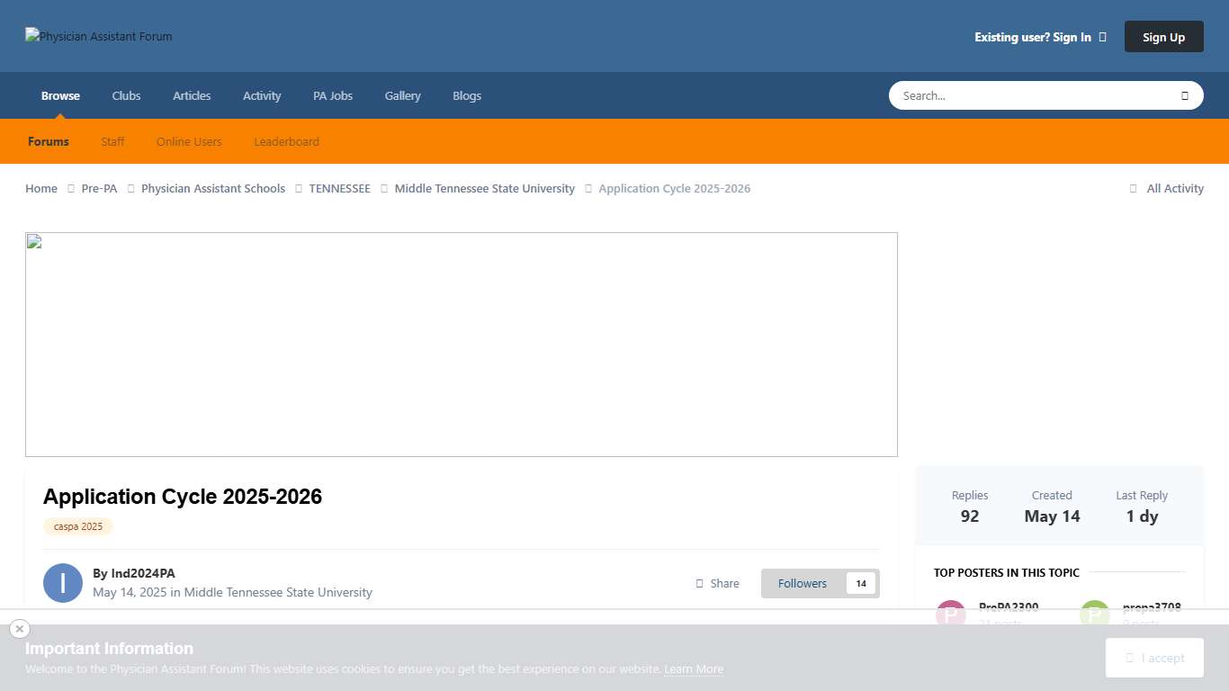Click the Physician Assistant Forum logo
Screen dimensions: 1229x691
tap(98, 36)
